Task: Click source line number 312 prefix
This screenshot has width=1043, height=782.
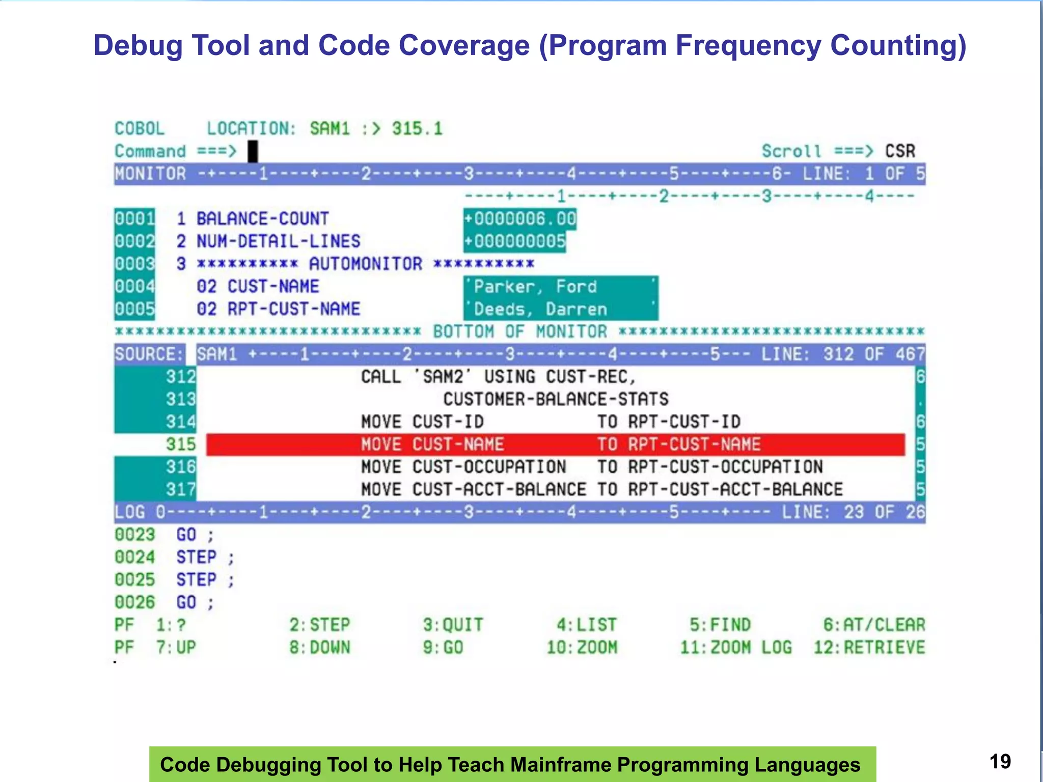Action: pyautogui.click(x=180, y=377)
